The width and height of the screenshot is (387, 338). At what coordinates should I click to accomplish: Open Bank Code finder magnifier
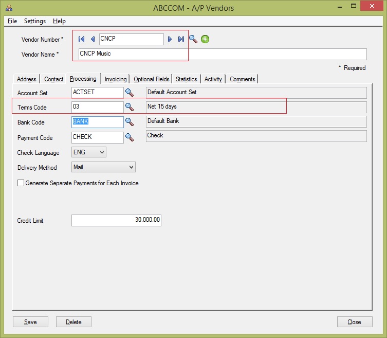point(130,122)
